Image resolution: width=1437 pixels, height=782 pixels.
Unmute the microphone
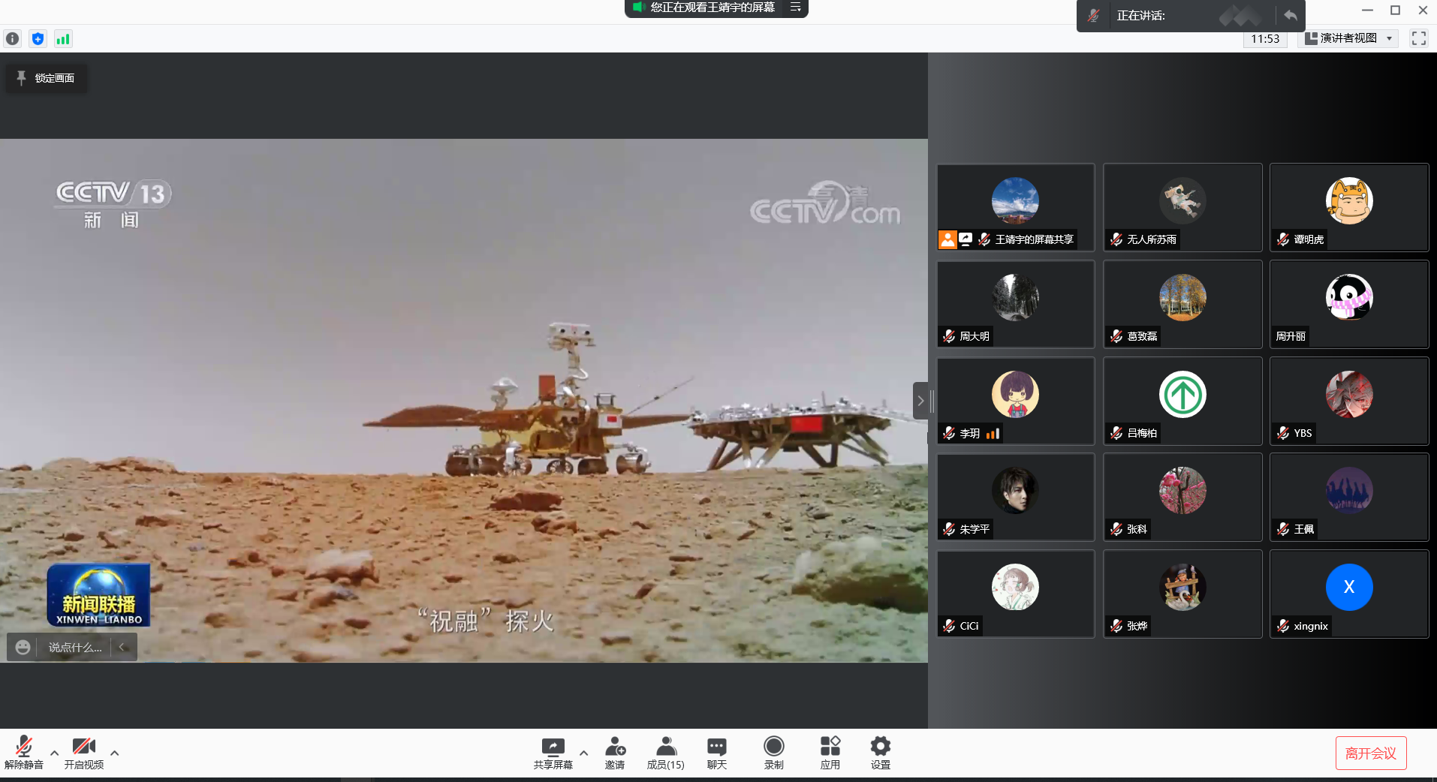click(x=24, y=753)
